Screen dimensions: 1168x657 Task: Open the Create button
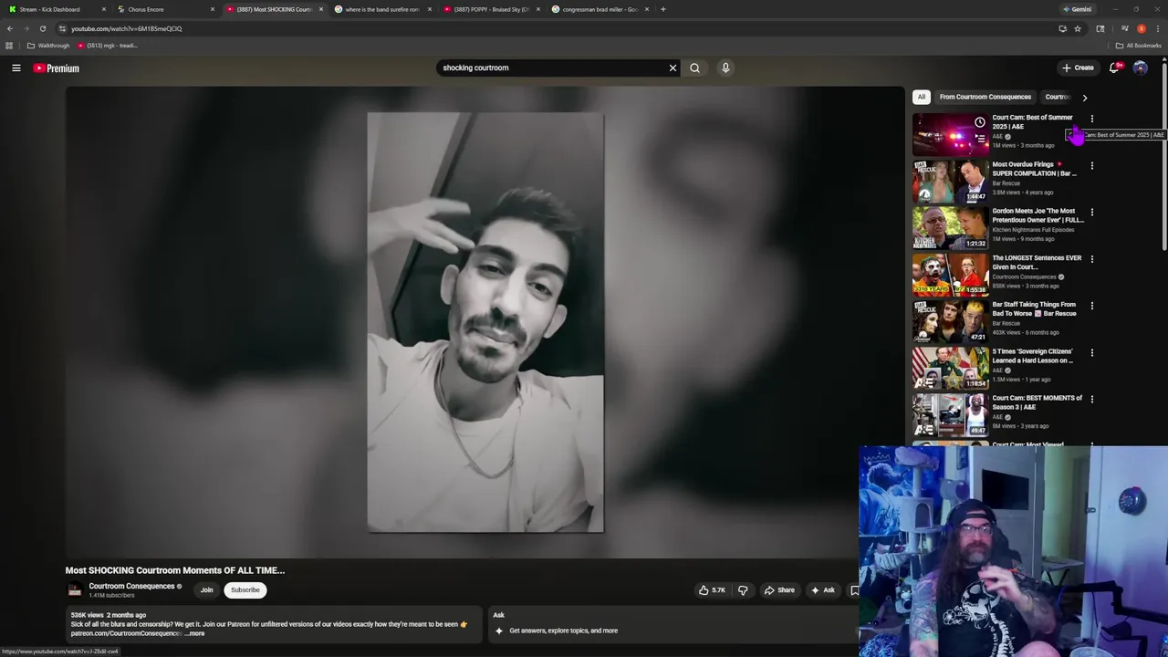click(x=1078, y=68)
